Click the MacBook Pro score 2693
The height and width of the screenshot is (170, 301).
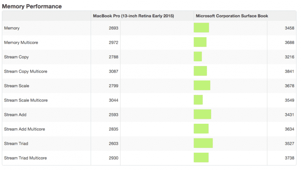tap(114, 28)
